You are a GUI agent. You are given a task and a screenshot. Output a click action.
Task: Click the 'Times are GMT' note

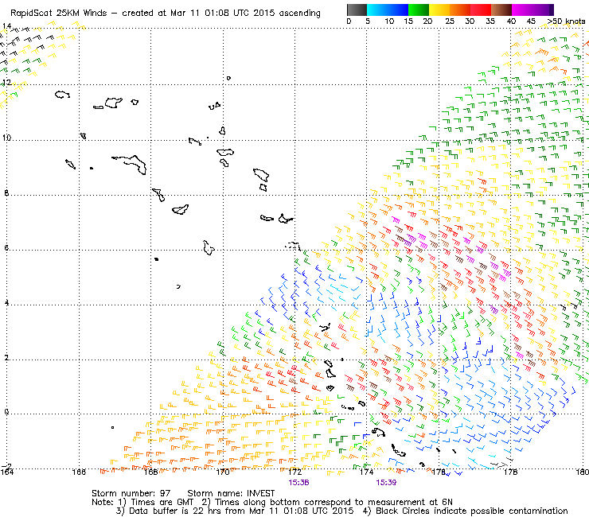(x=162, y=503)
